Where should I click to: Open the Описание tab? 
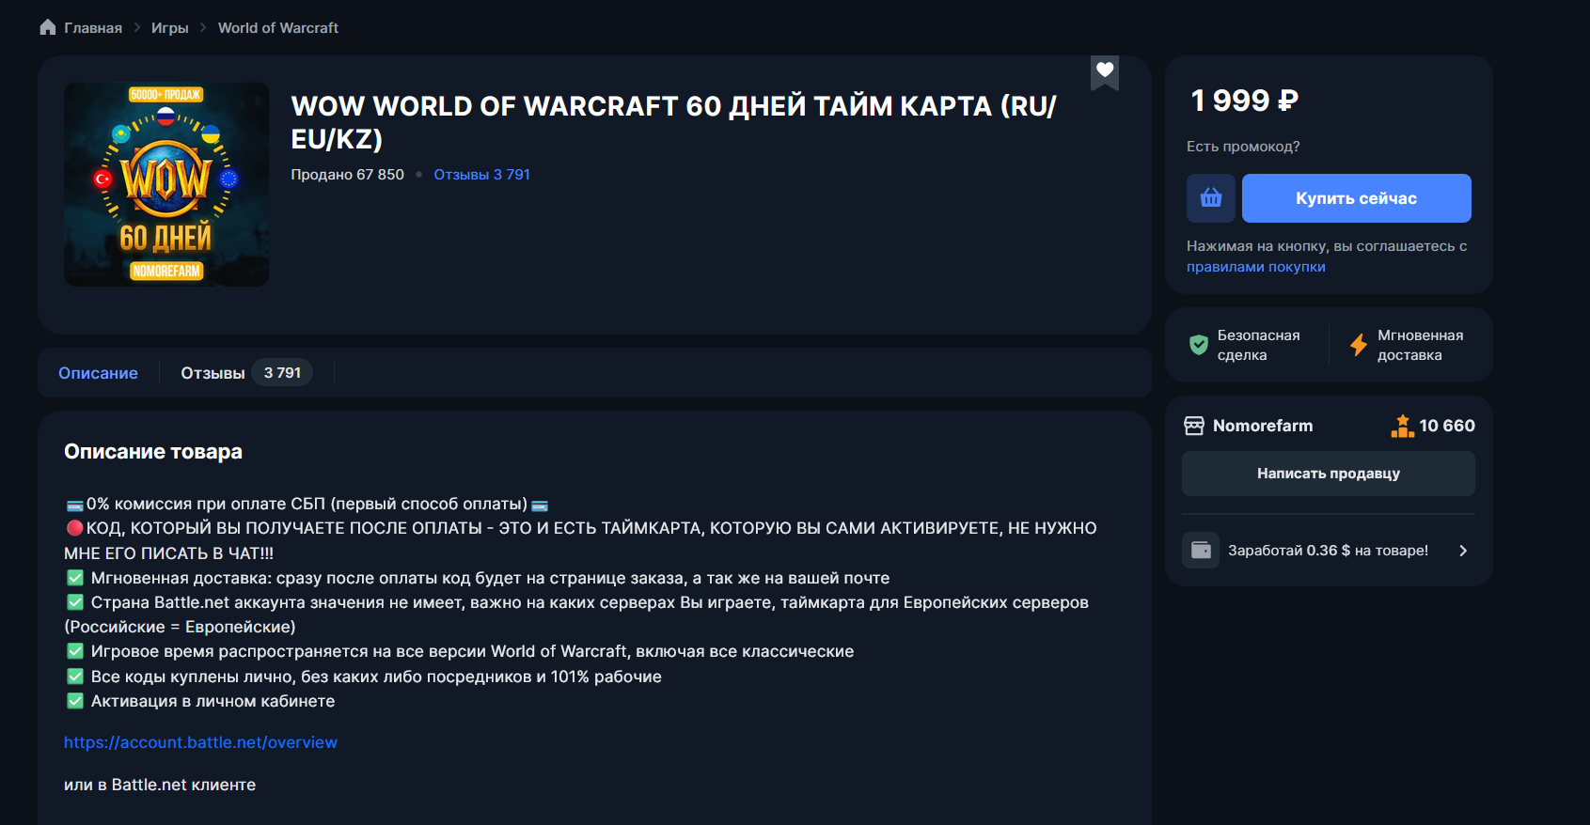pos(98,373)
